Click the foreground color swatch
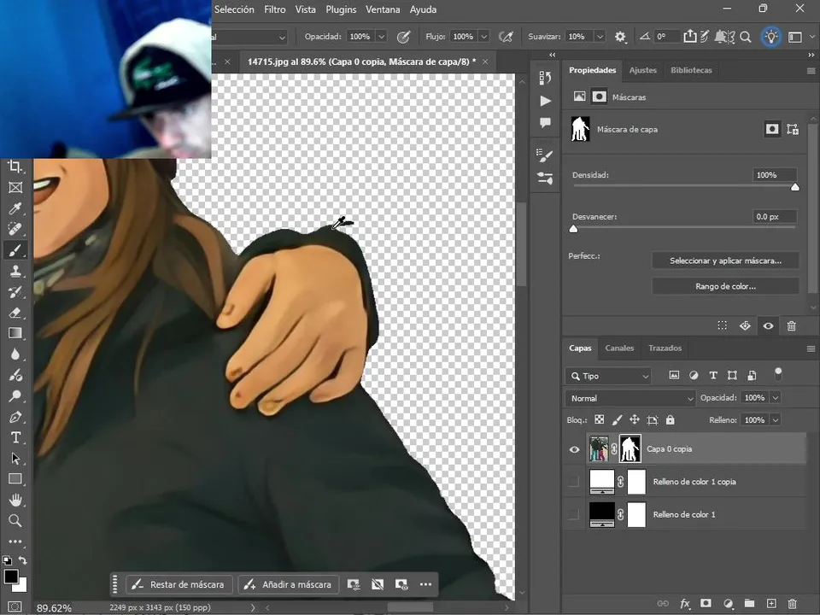Screen dimensions: 820x615 coord(11,577)
